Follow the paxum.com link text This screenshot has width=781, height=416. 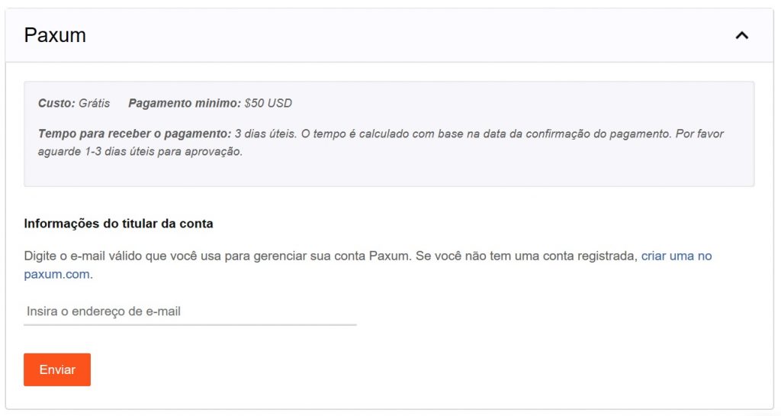(56, 274)
